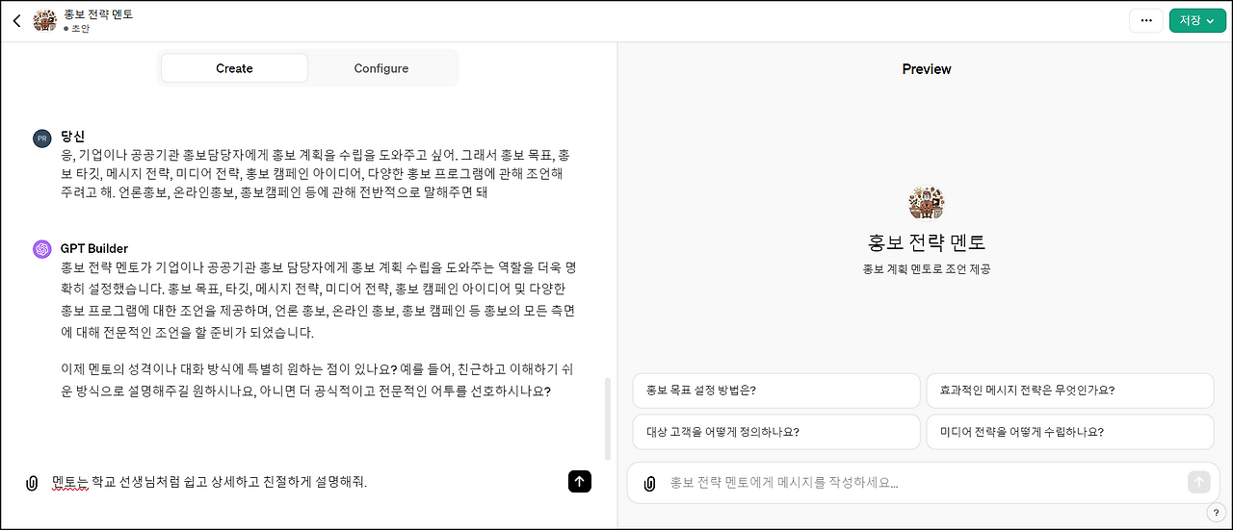Click the GPT Builder logo icon
This screenshot has width=1233, height=530.
(x=41, y=249)
